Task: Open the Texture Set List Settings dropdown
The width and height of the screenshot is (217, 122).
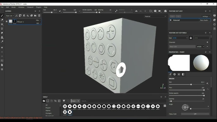Action: [x=206, y=16]
